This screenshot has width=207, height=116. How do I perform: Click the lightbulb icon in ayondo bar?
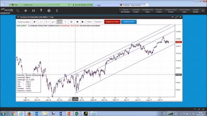[41, 10]
